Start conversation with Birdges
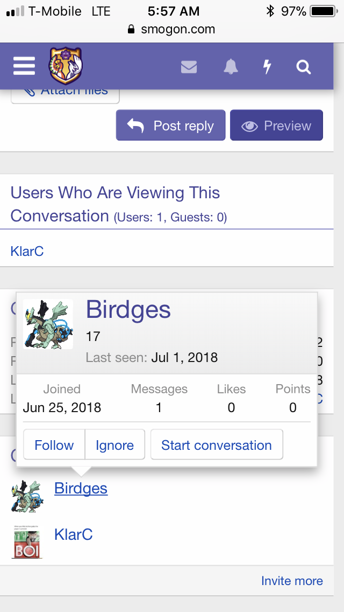 (x=217, y=445)
